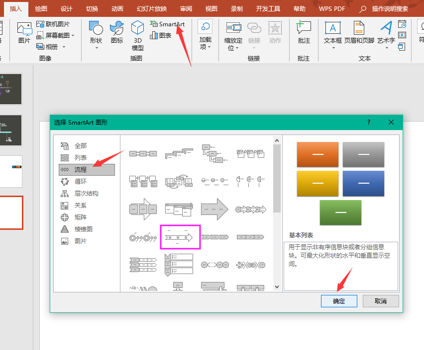
Task: Click the orange preview block
Action: point(318,154)
